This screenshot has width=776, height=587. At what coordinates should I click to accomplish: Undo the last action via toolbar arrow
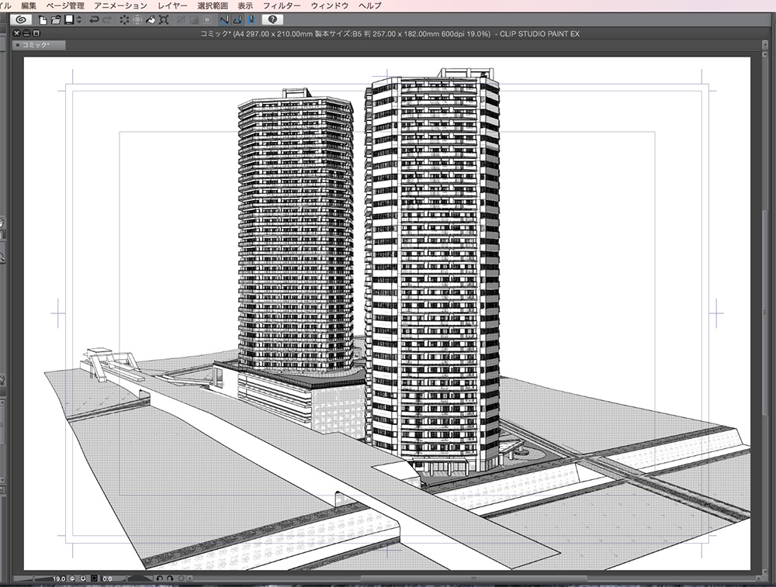(93, 19)
